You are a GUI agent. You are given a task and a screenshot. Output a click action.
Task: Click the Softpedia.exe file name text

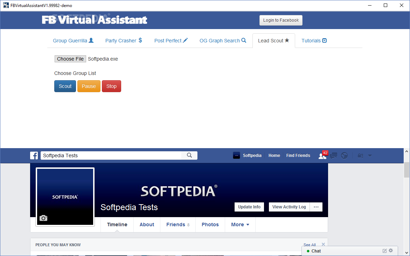point(103,59)
